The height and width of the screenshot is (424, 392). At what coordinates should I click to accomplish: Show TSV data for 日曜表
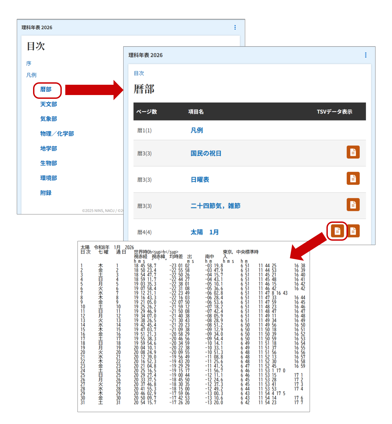coord(353,178)
